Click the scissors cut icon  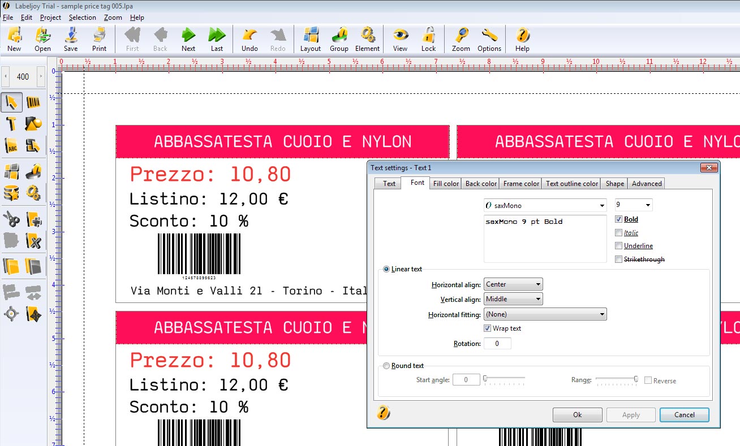point(12,219)
